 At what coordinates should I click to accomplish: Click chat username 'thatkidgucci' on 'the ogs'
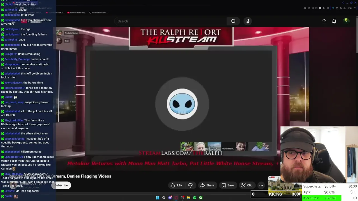click(x=12, y=29)
